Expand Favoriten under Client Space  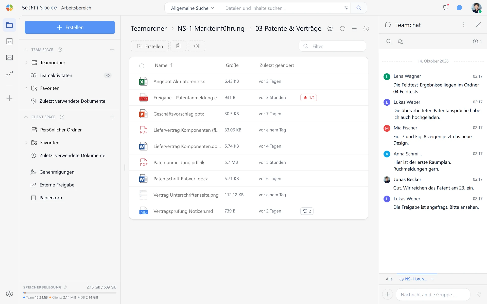[x=26, y=143]
